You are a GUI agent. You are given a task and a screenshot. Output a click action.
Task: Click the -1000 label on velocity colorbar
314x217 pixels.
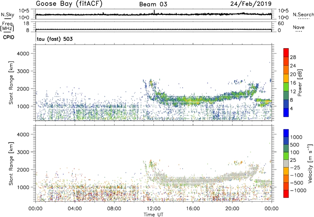point(298,190)
